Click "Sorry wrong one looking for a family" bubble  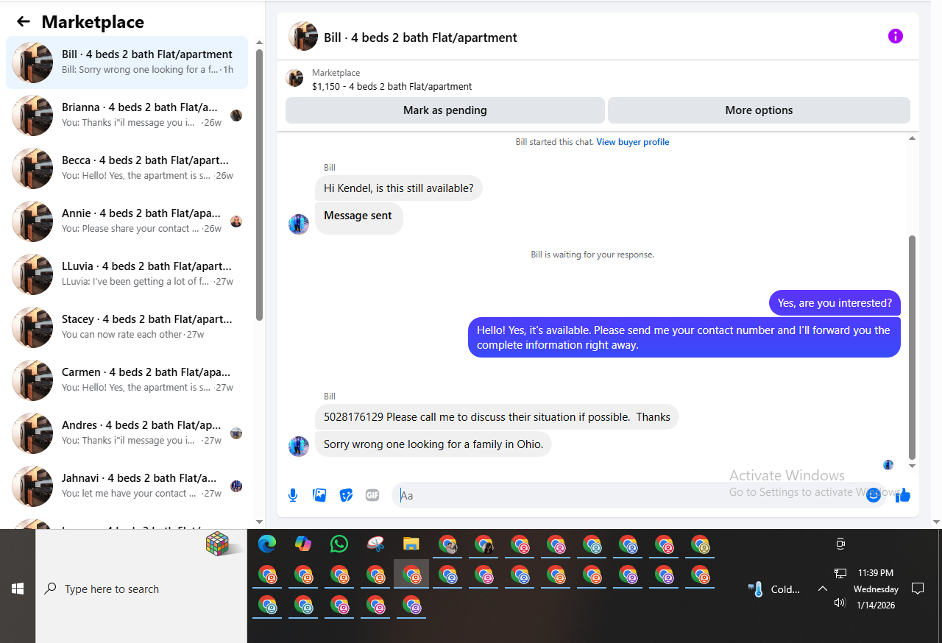(x=433, y=444)
